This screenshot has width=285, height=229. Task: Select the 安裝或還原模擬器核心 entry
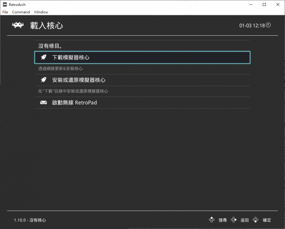(142, 80)
